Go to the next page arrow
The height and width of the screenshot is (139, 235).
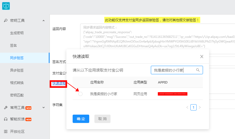pyautogui.click(x=200, y=107)
